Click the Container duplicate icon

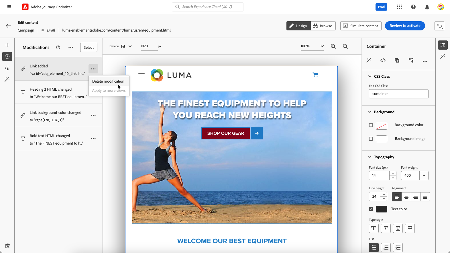pos(397,60)
